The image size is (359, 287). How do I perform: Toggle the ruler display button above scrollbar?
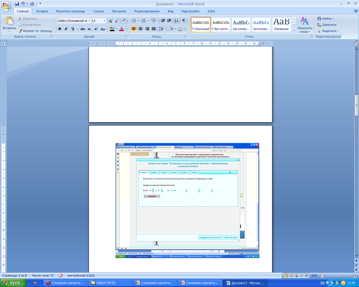[356, 44]
